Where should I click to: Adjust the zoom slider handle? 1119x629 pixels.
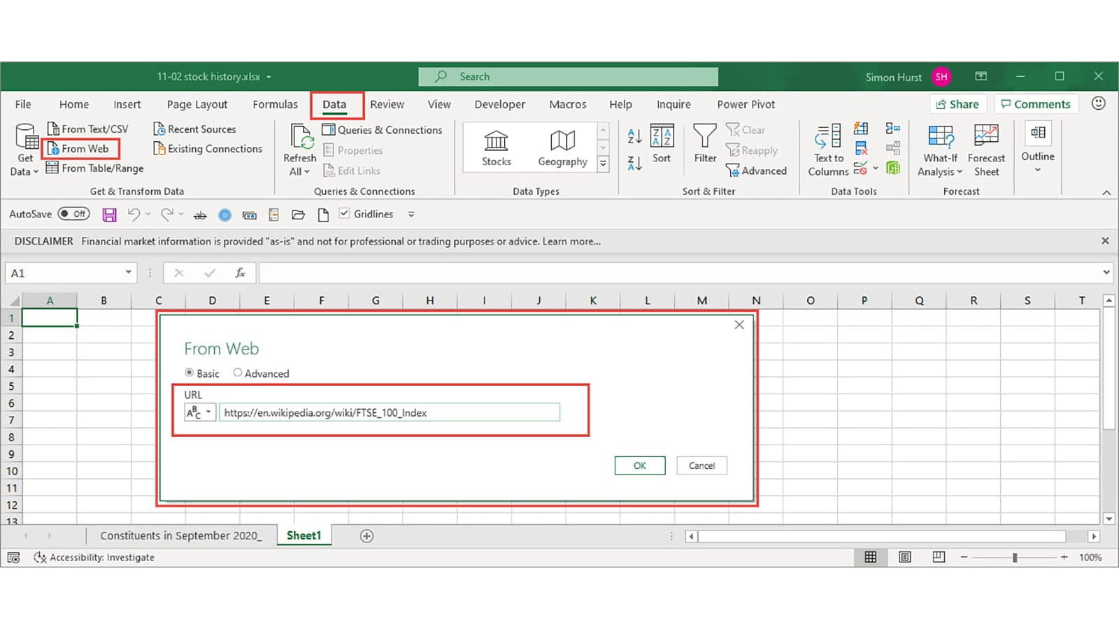tap(1014, 557)
